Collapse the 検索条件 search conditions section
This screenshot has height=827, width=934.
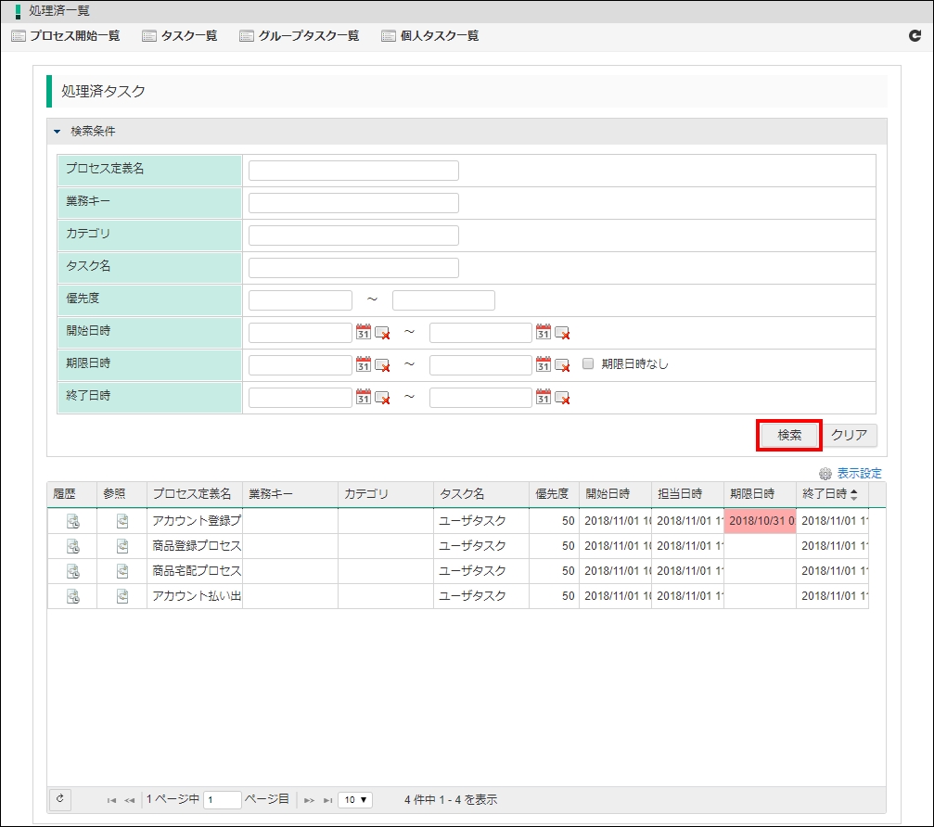tap(57, 132)
